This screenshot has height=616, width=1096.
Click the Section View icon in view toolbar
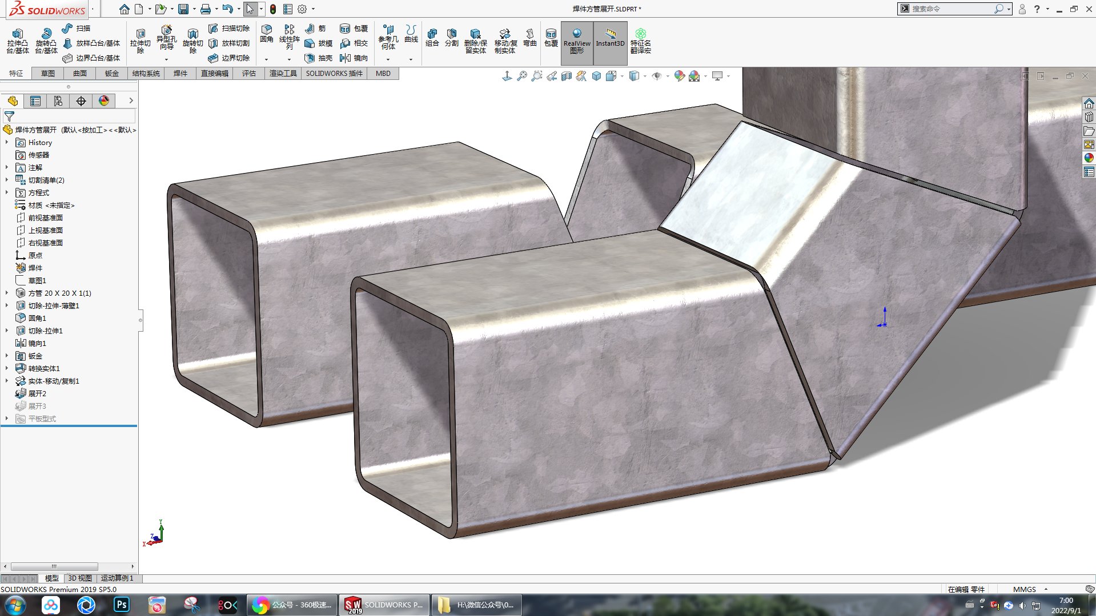click(x=567, y=76)
